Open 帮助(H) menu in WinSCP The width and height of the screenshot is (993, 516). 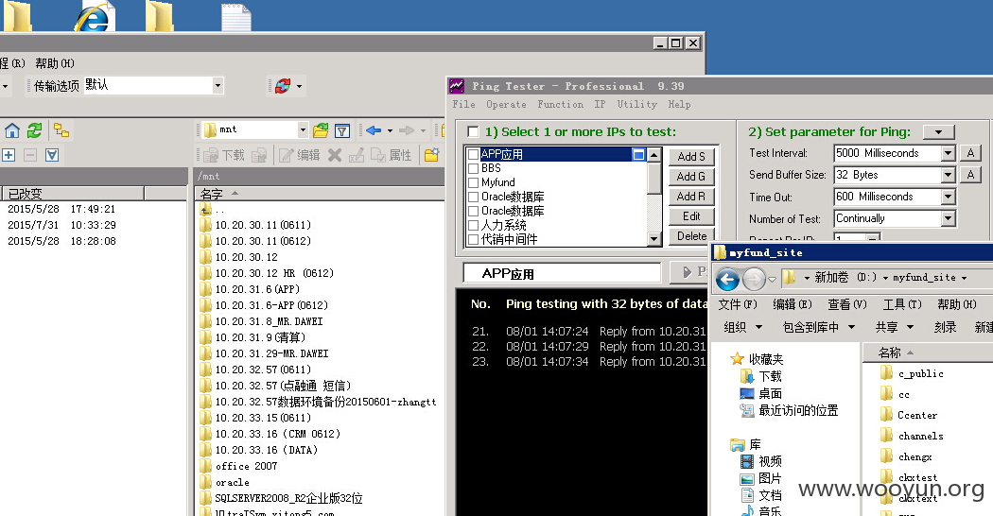point(55,63)
